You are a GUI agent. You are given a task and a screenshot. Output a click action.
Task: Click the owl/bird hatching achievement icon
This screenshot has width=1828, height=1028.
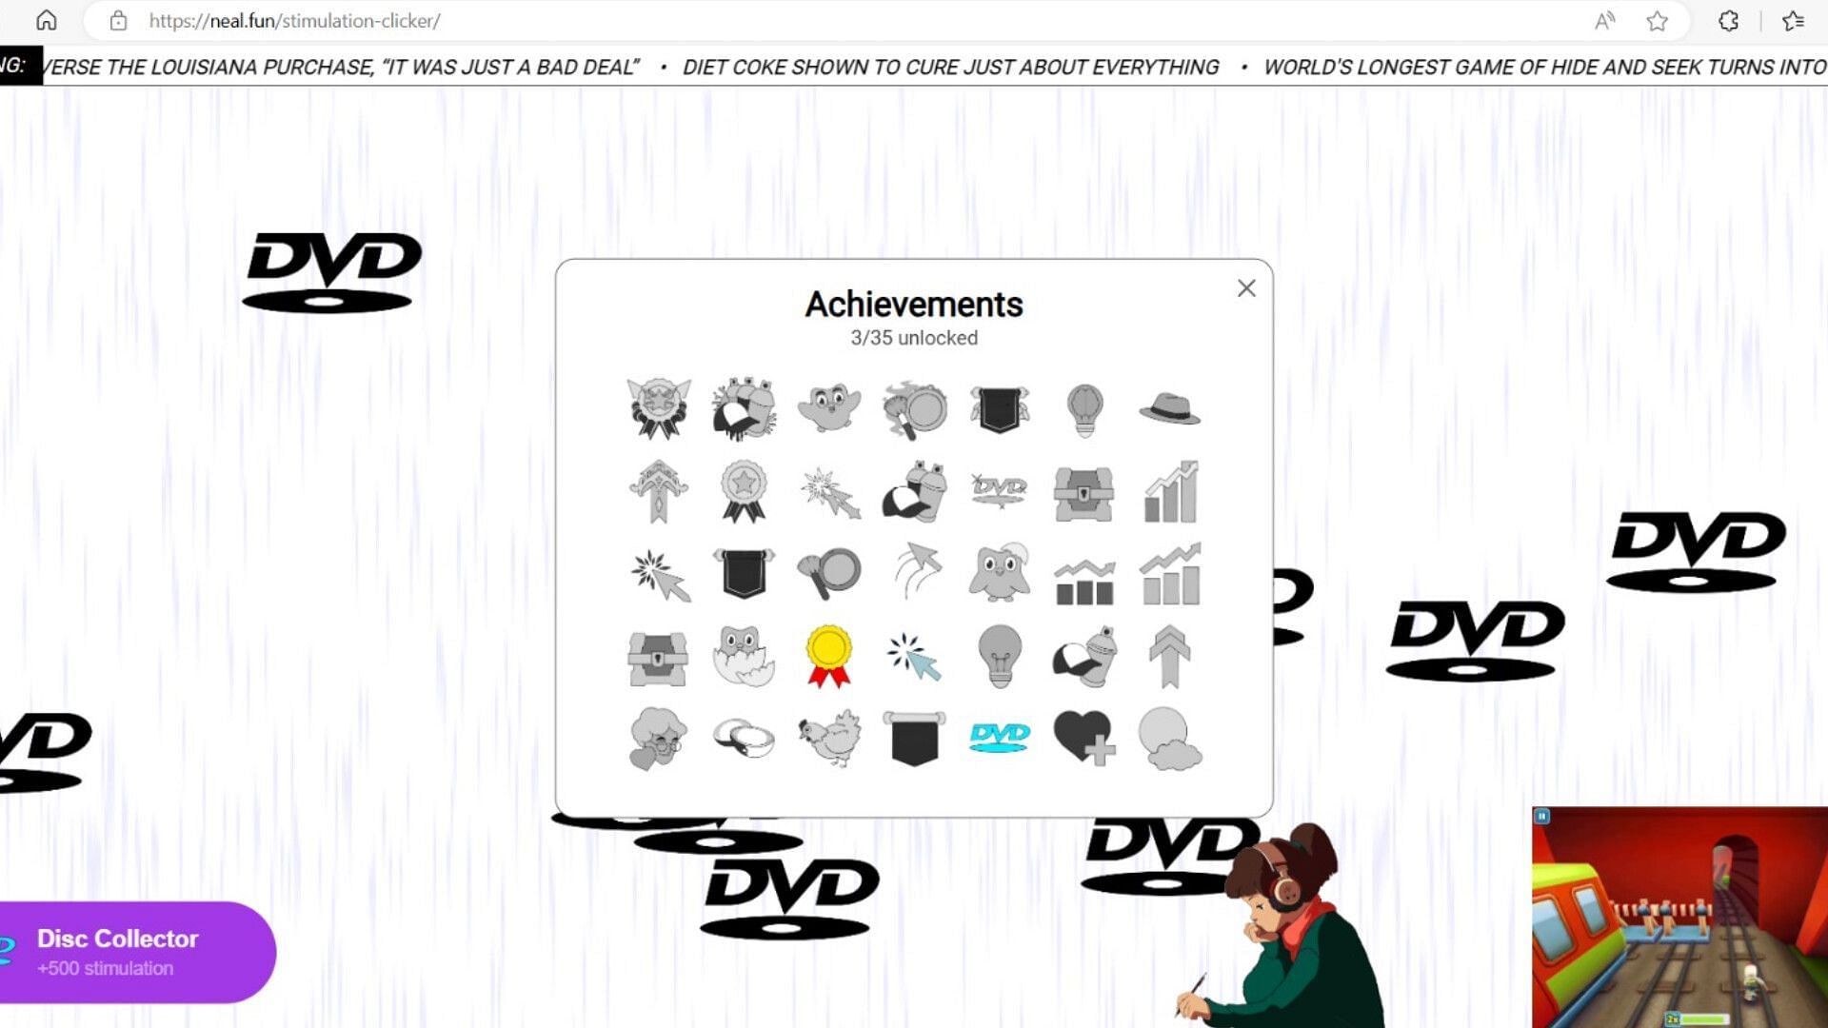[x=744, y=655]
